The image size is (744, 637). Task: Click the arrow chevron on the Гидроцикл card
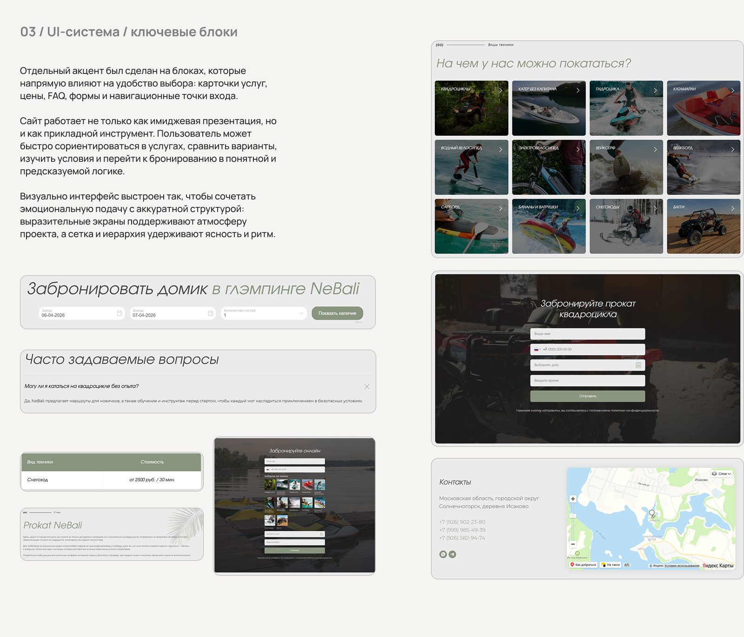pyautogui.click(x=655, y=90)
